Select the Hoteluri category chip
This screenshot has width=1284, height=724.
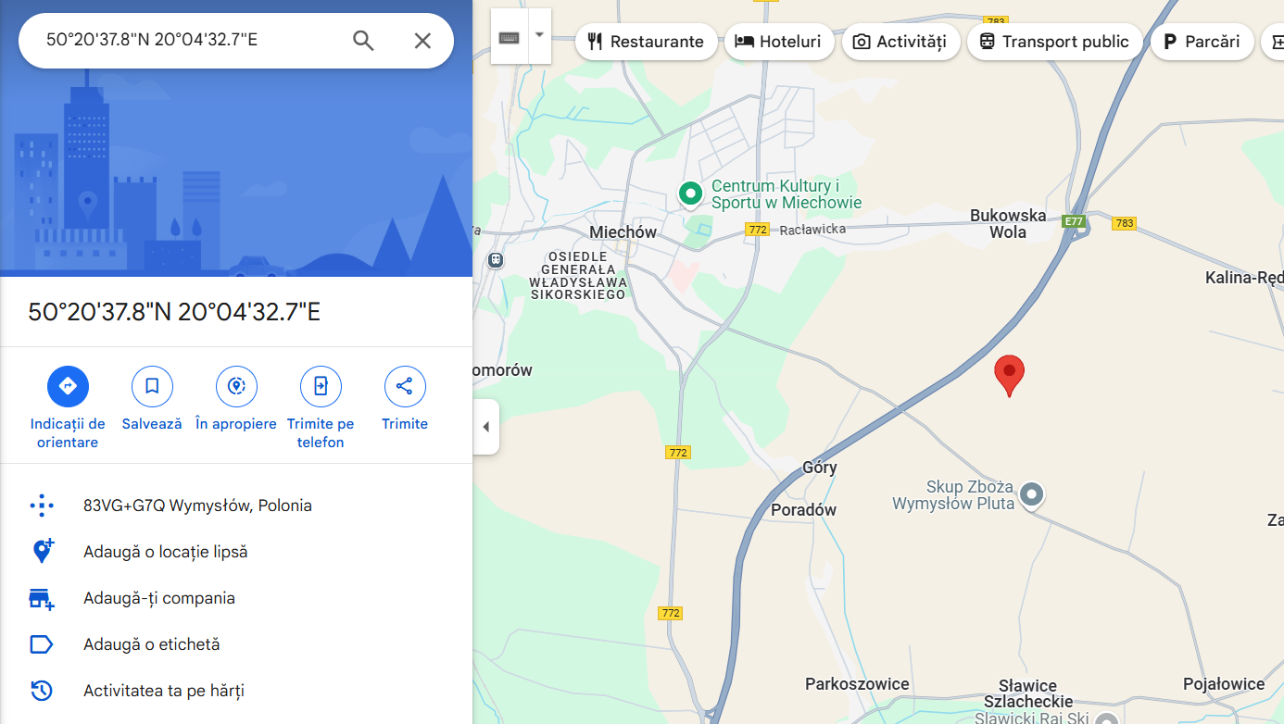tap(779, 42)
